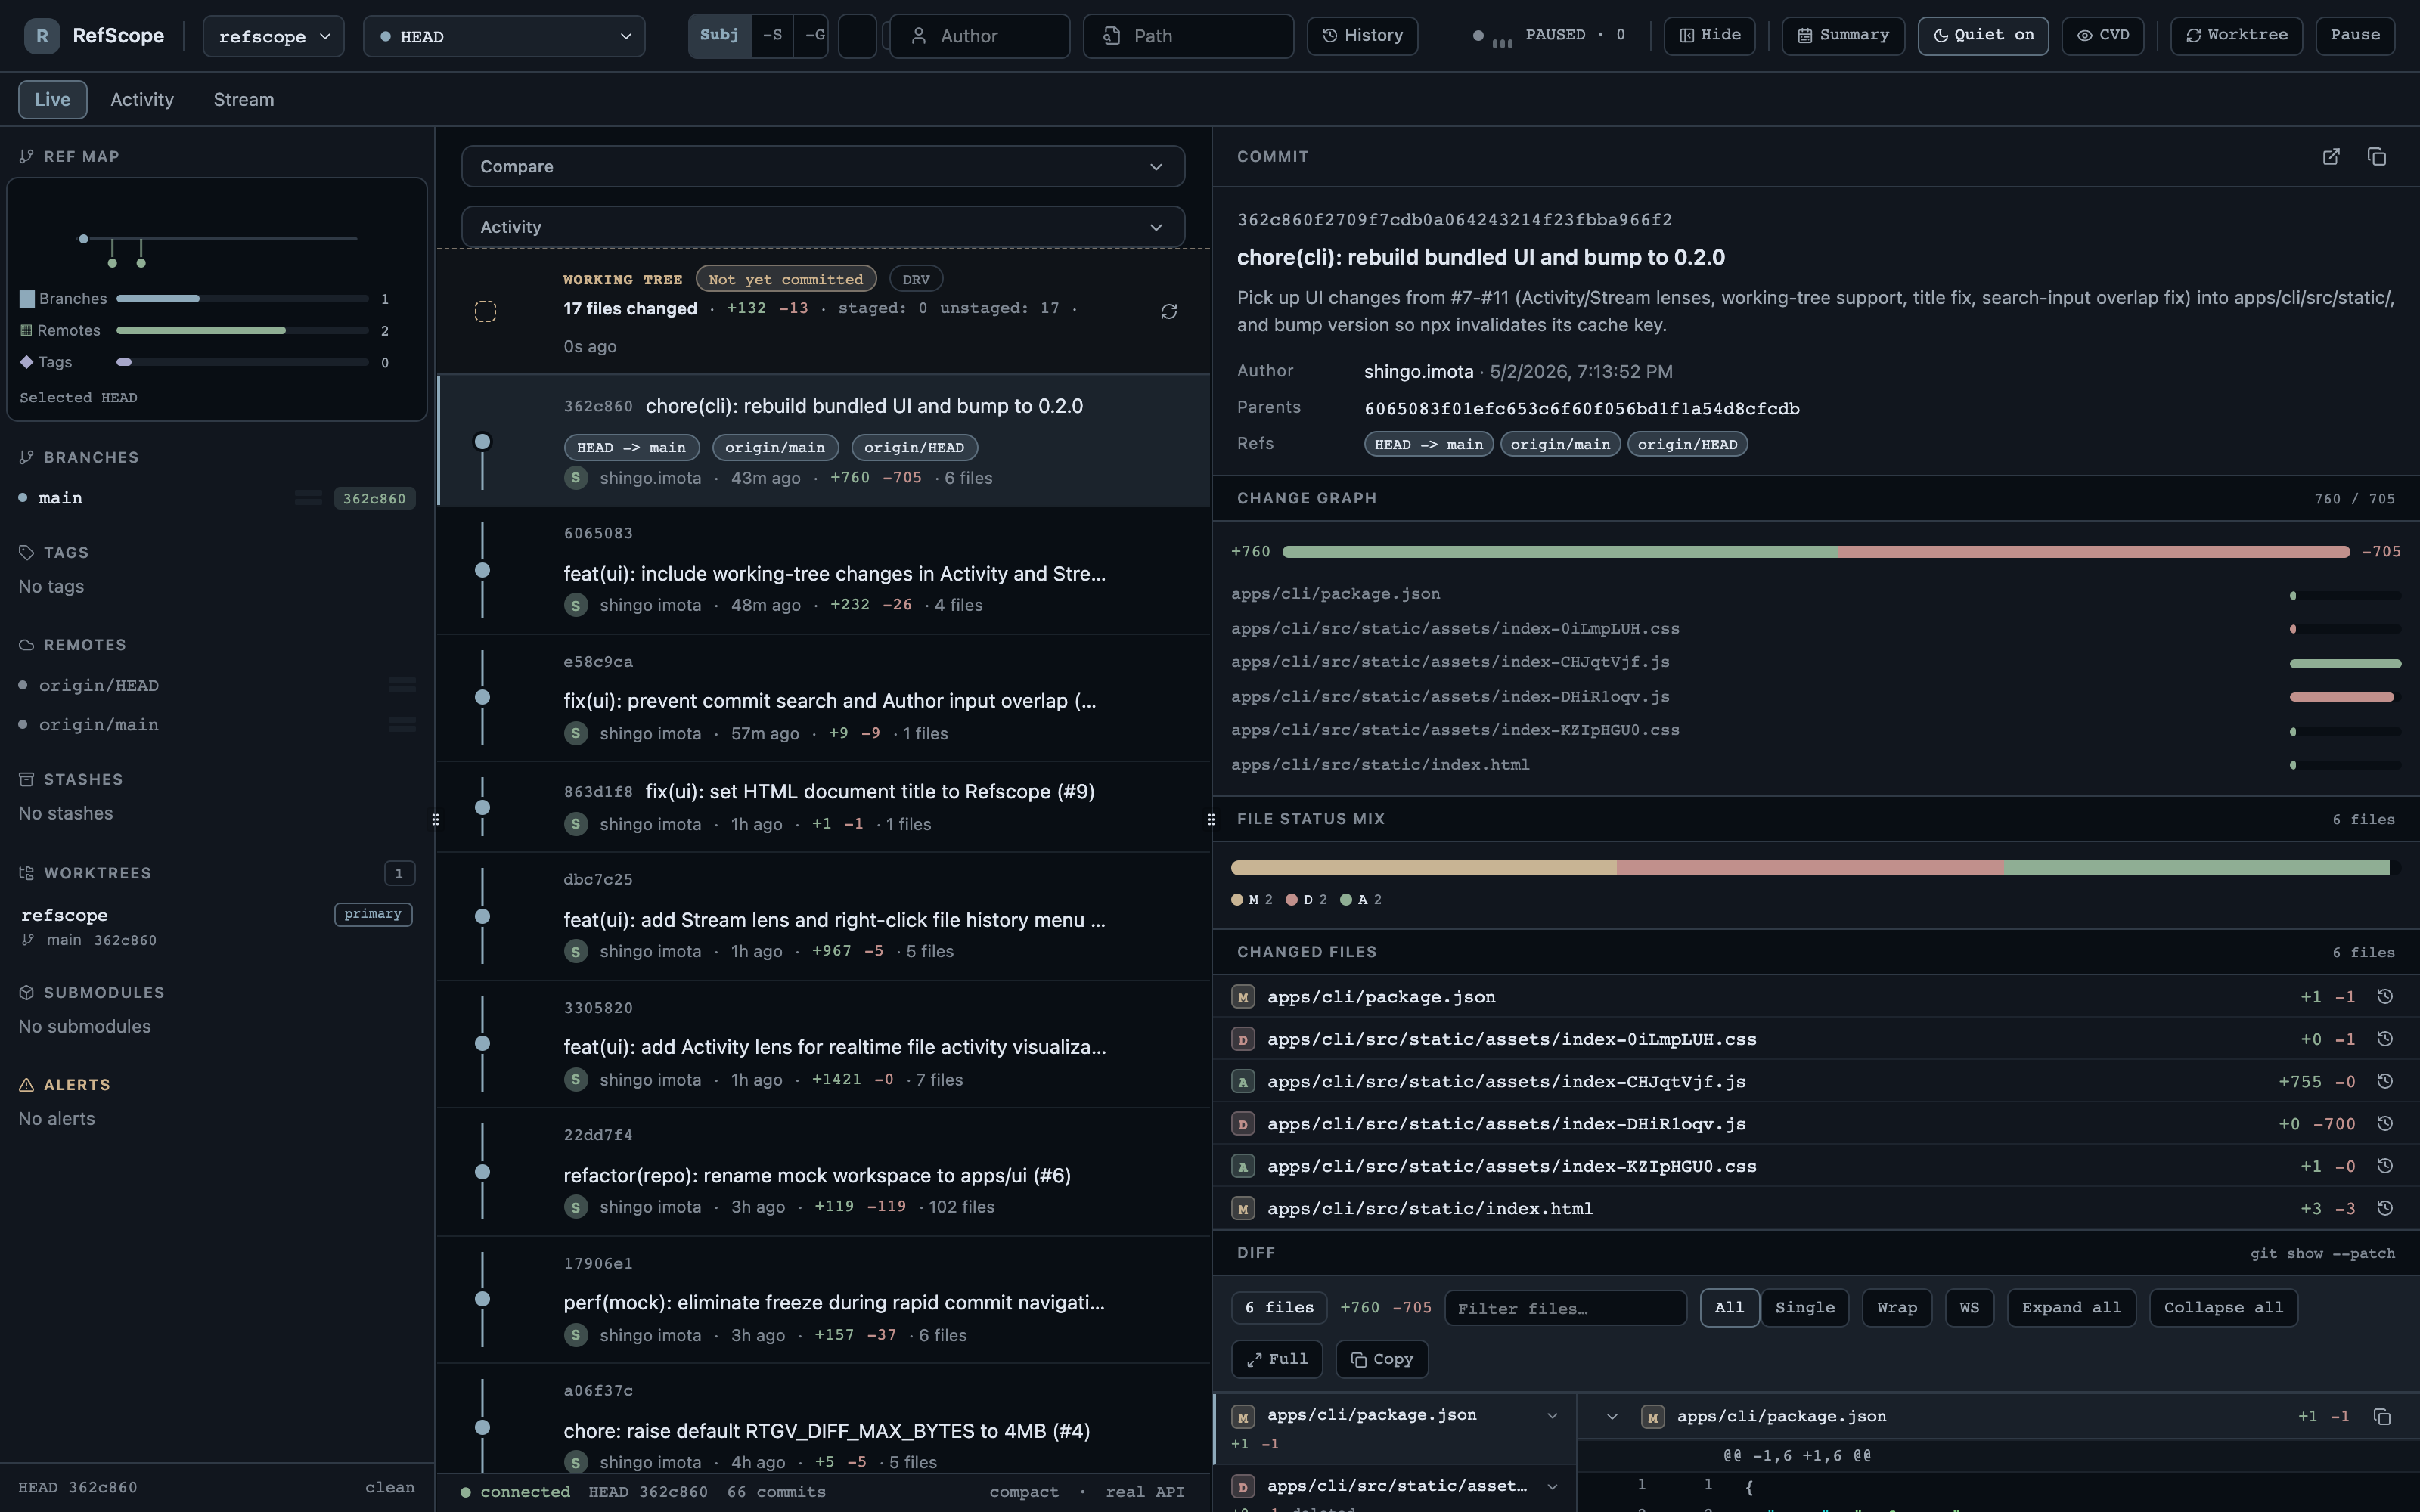
Task: Switch to the Live tab
Action: coord(52,99)
